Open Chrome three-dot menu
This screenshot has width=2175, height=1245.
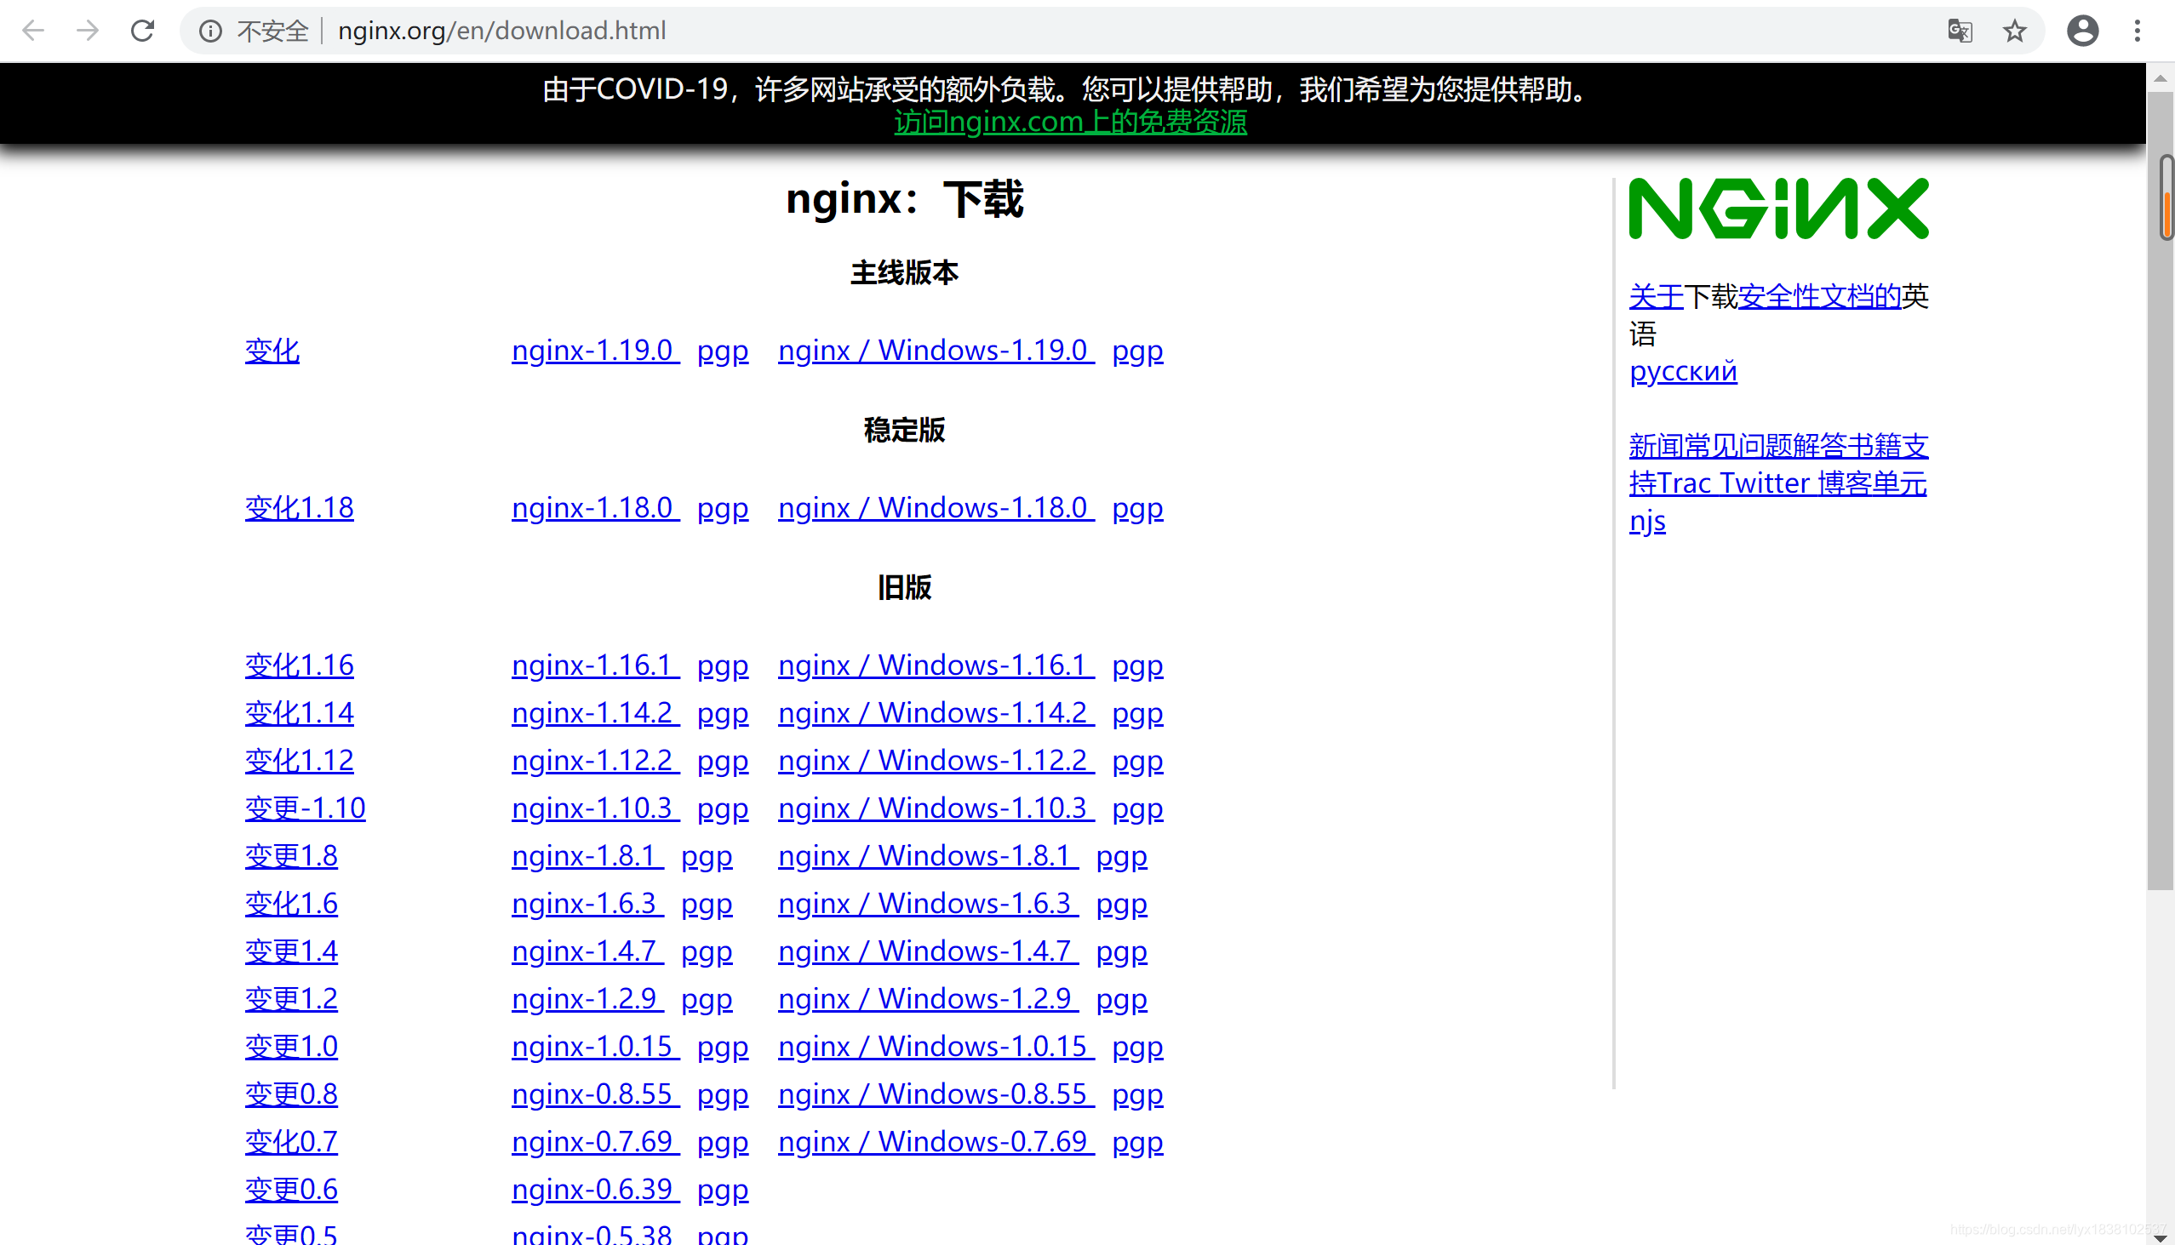coord(2137,31)
